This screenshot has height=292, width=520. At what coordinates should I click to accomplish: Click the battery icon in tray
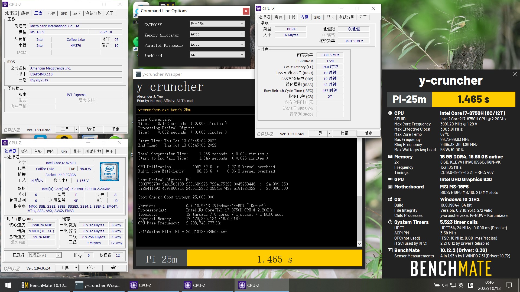click(x=437, y=285)
